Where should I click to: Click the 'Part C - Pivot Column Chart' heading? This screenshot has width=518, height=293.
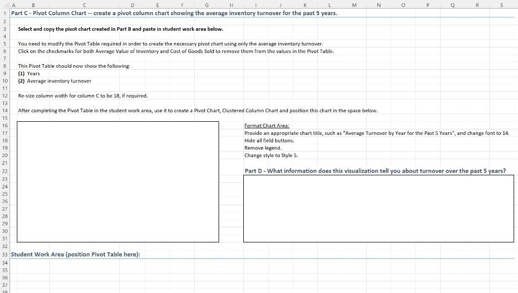pos(174,13)
